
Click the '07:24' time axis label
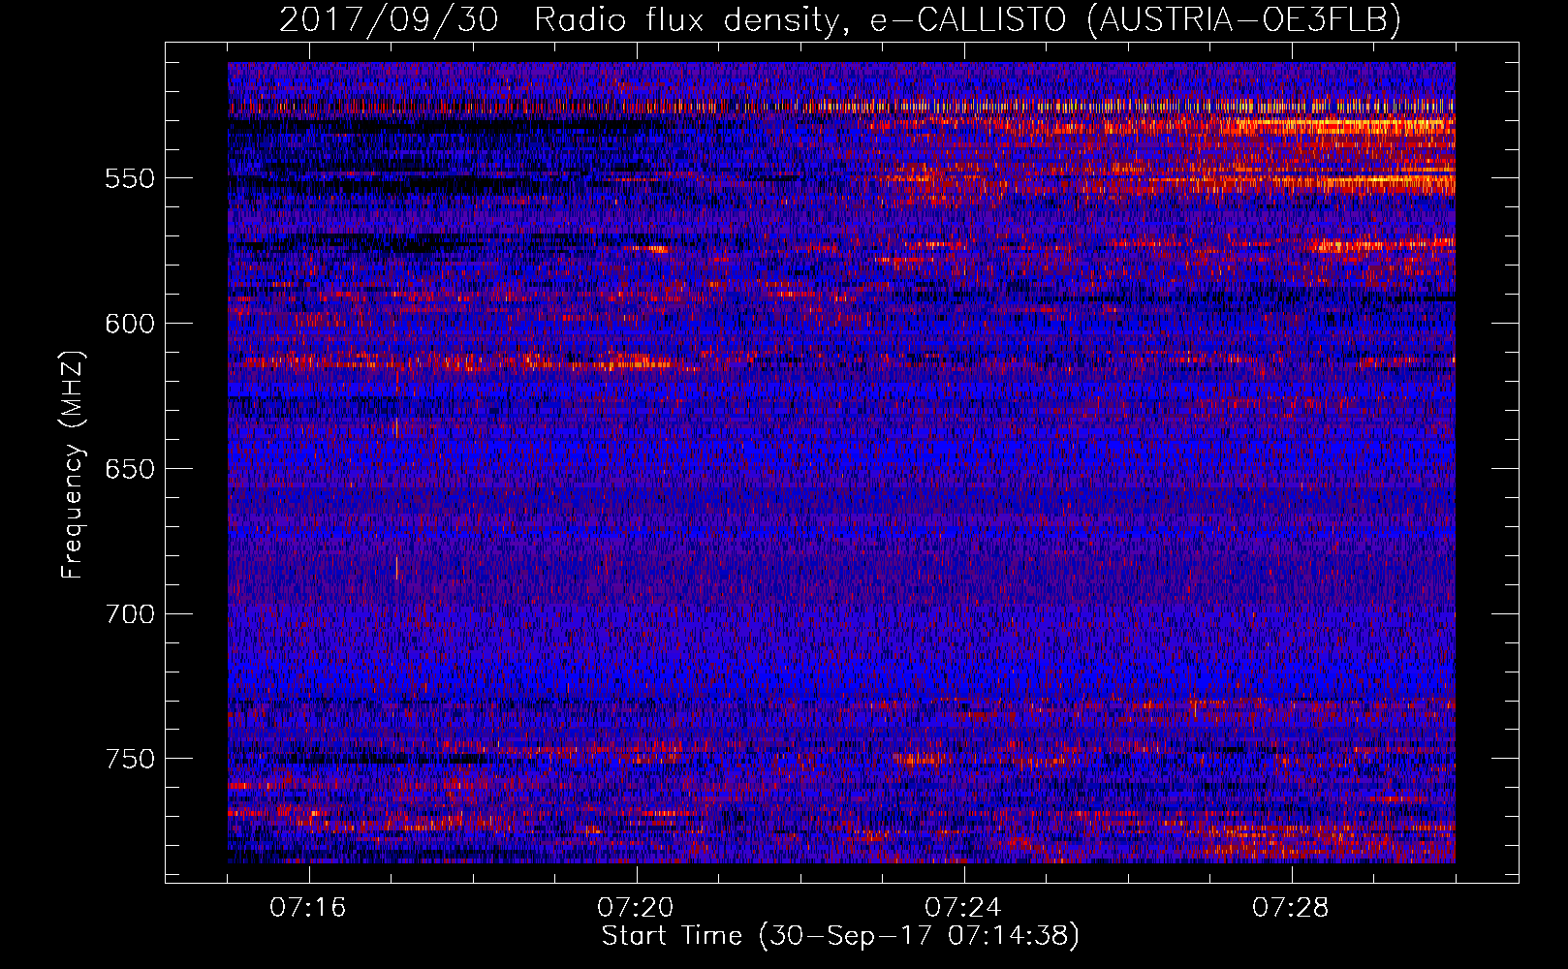963,908
